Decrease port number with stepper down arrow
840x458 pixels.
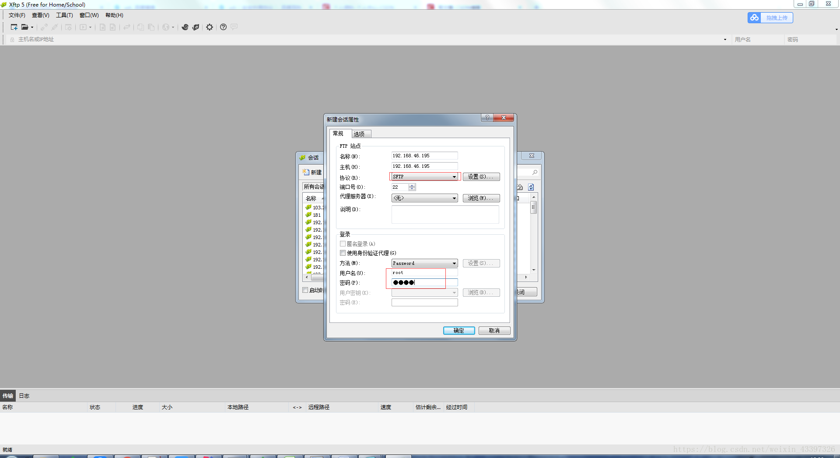[x=412, y=189]
